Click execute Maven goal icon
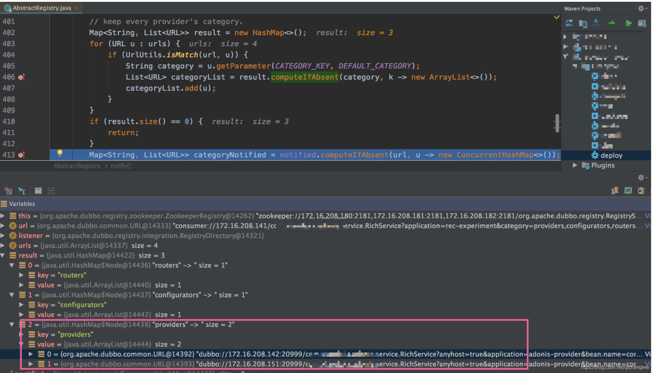The height and width of the screenshot is (373, 652). click(642, 23)
